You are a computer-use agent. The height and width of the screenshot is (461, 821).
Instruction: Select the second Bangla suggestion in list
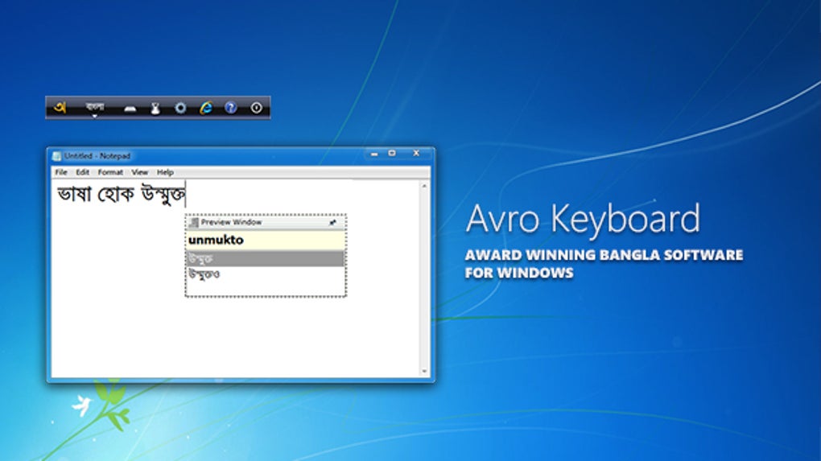coord(266,274)
